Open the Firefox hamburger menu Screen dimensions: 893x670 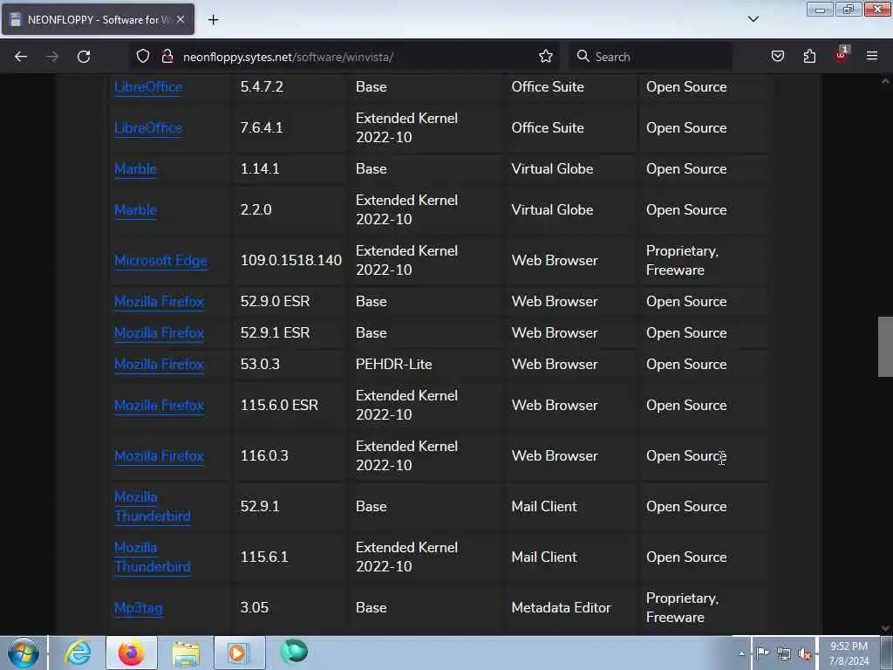click(x=872, y=56)
